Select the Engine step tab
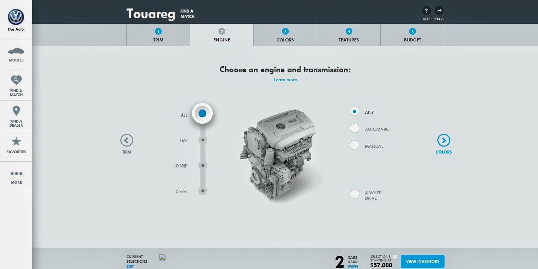538x269 pixels. (222, 35)
